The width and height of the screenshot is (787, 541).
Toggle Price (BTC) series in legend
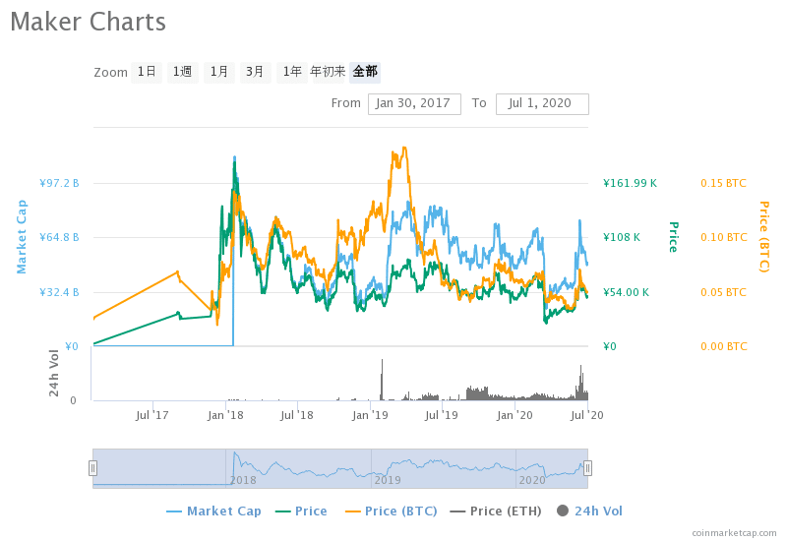click(x=392, y=511)
